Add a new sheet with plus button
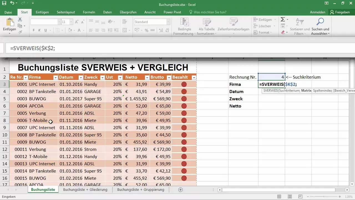 pos(181,190)
